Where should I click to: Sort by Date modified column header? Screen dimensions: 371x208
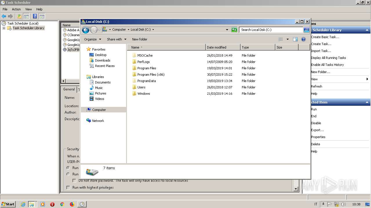(x=223, y=47)
